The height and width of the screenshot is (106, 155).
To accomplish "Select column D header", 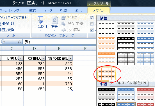I will coord(35,49).
